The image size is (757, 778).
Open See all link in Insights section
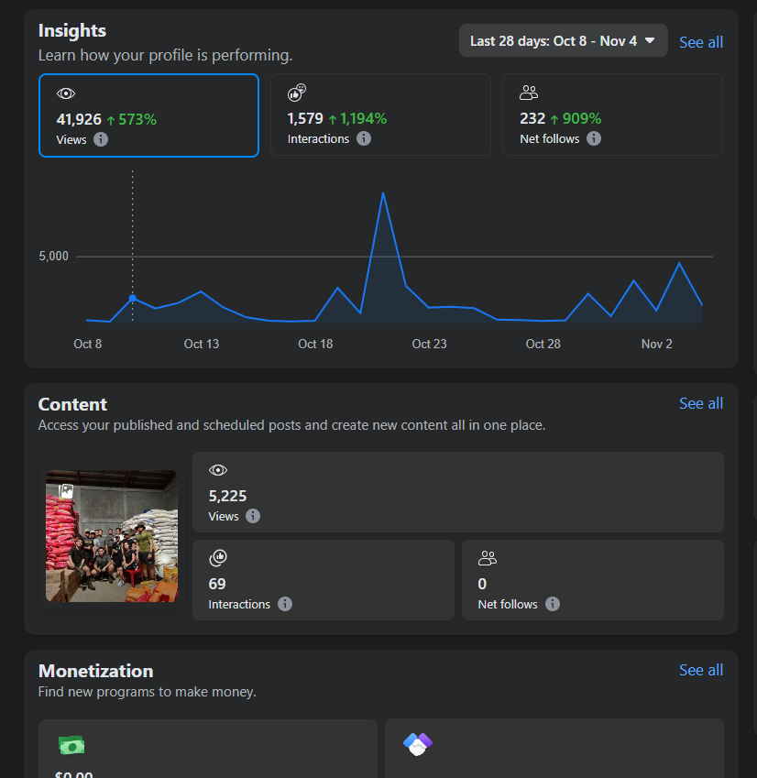pyautogui.click(x=700, y=42)
